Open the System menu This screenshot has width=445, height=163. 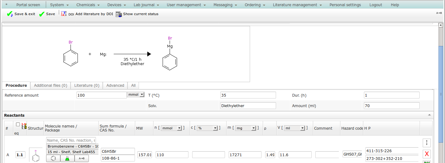(x=59, y=5)
